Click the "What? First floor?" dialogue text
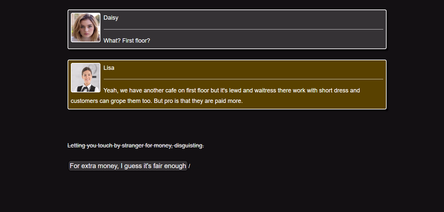Viewport: 444px width, 212px height. tap(127, 41)
